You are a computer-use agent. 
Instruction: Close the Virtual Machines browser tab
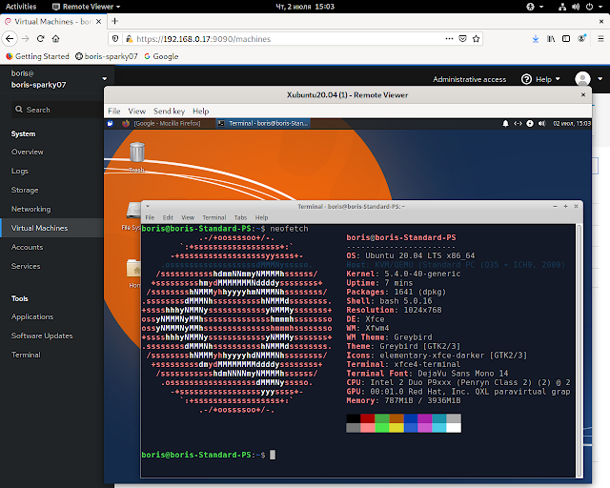pos(98,21)
